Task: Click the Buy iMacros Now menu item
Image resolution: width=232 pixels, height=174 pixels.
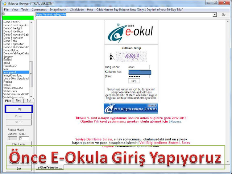Action: [140, 10]
